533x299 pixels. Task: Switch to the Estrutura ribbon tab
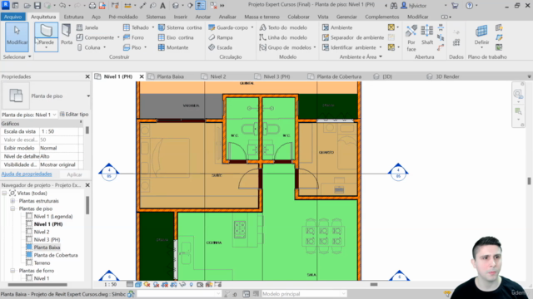(73, 17)
